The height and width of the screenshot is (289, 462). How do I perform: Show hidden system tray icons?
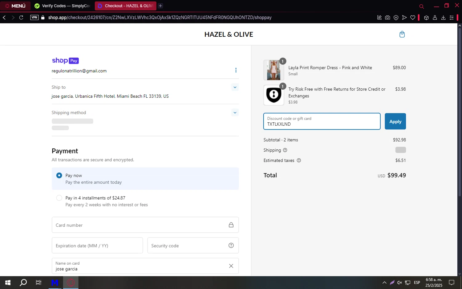384,283
